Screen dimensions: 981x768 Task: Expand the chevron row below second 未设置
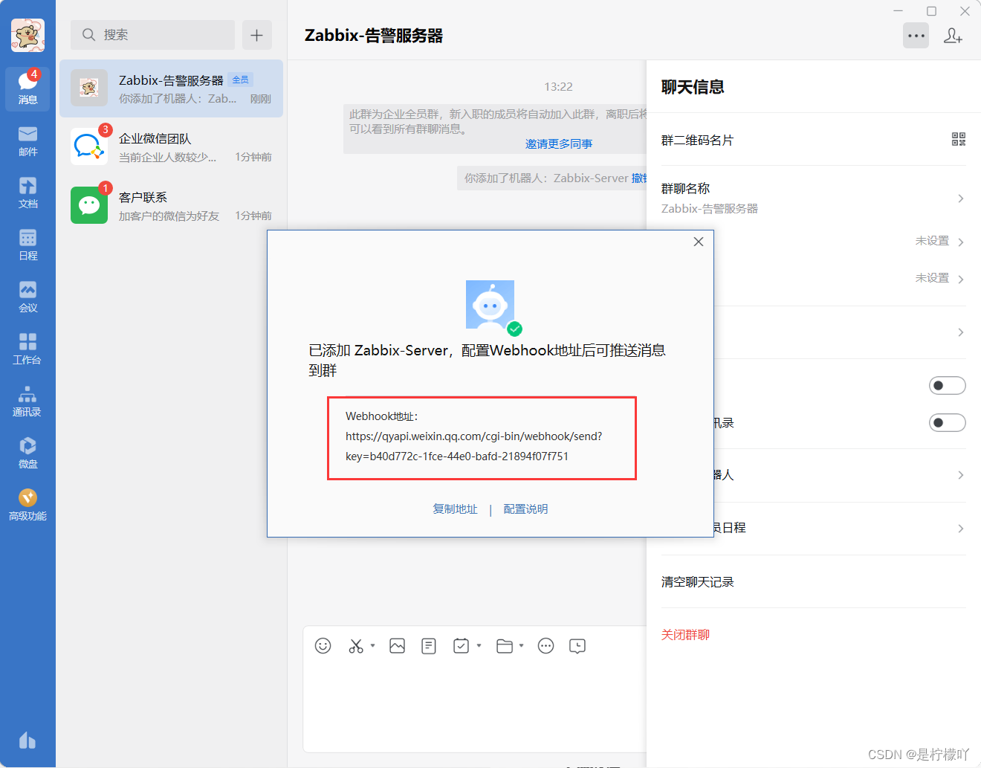tap(961, 332)
